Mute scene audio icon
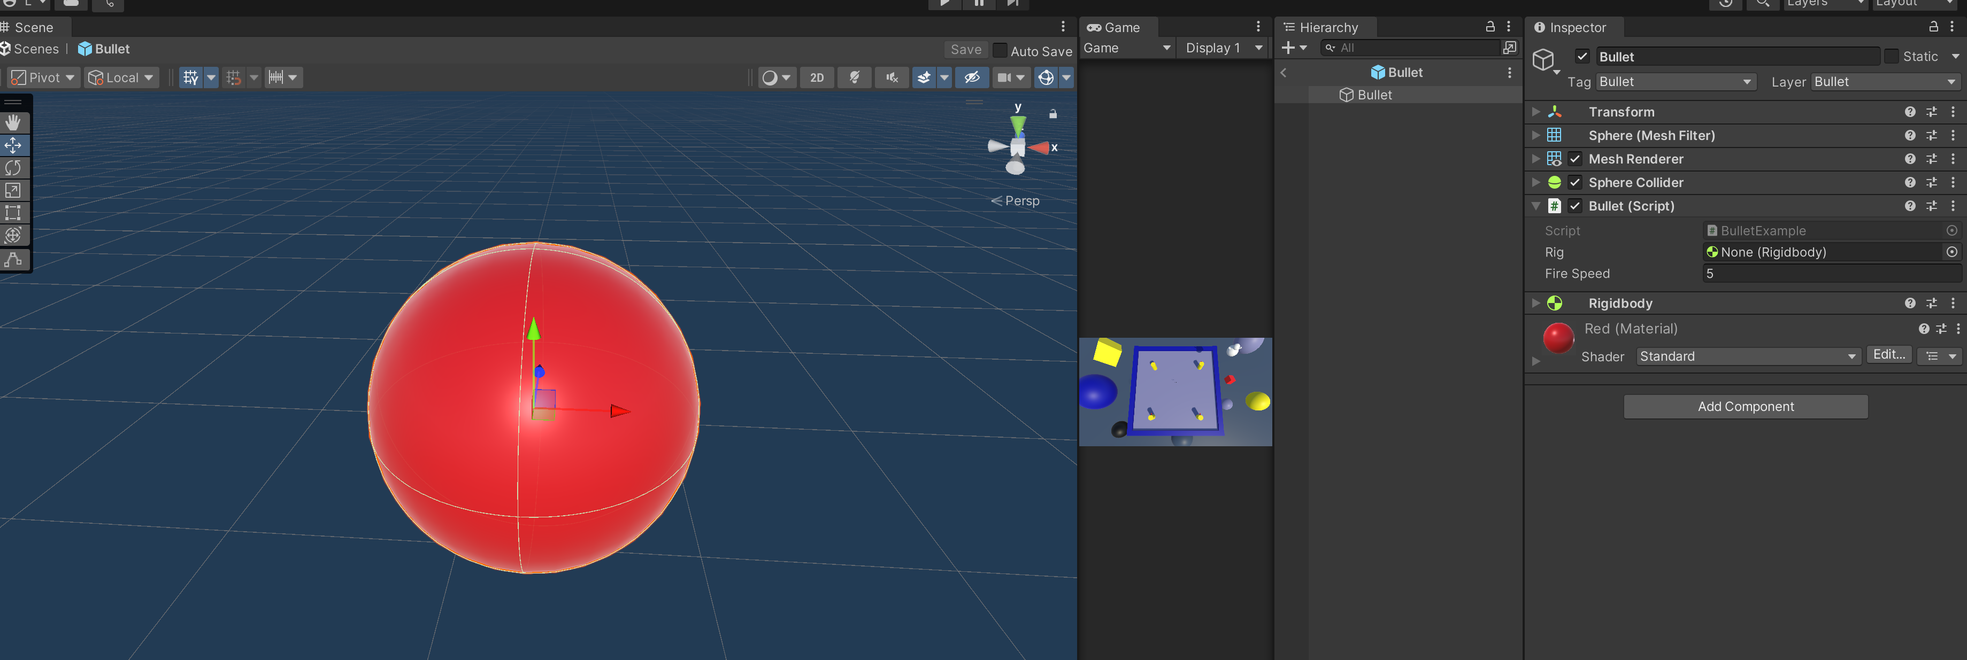This screenshot has width=1967, height=660. (x=891, y=78)
